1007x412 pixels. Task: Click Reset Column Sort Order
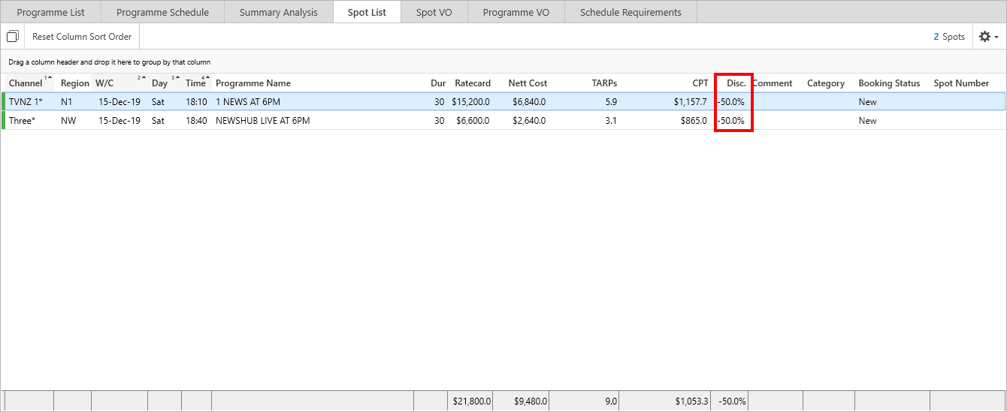pos(82,36)
